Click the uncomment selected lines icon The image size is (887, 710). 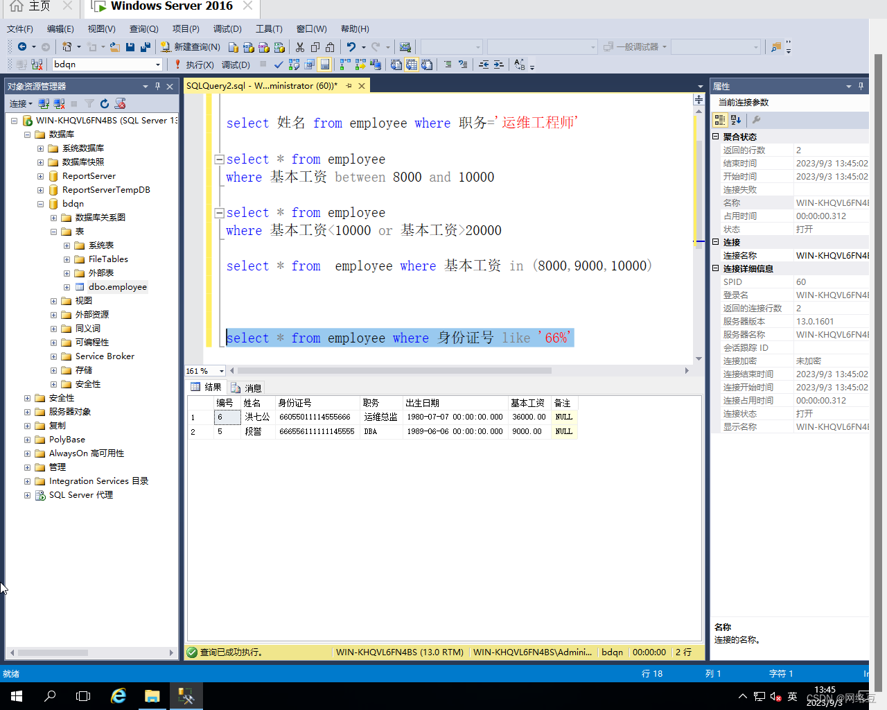coord(463,64)
